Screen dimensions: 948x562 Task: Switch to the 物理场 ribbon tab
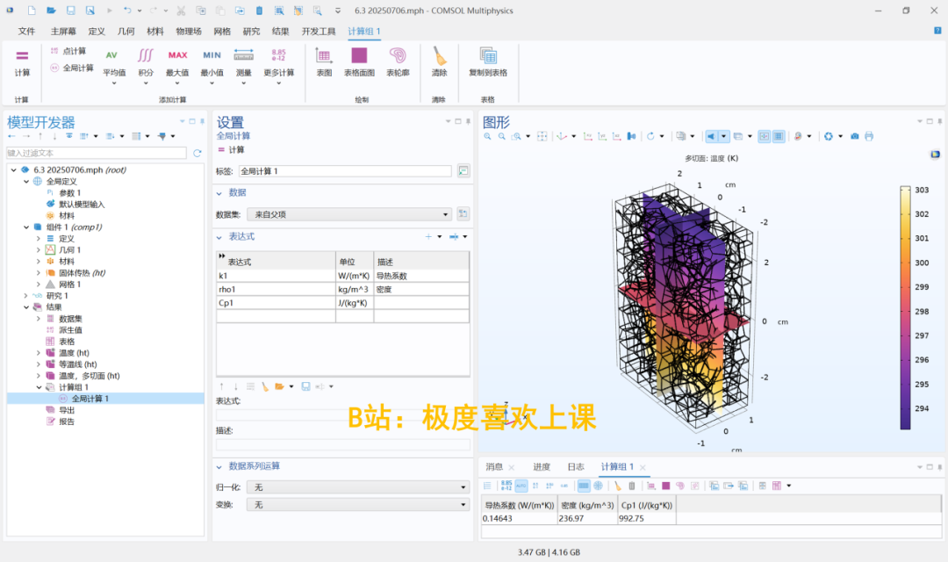[189, 32]
